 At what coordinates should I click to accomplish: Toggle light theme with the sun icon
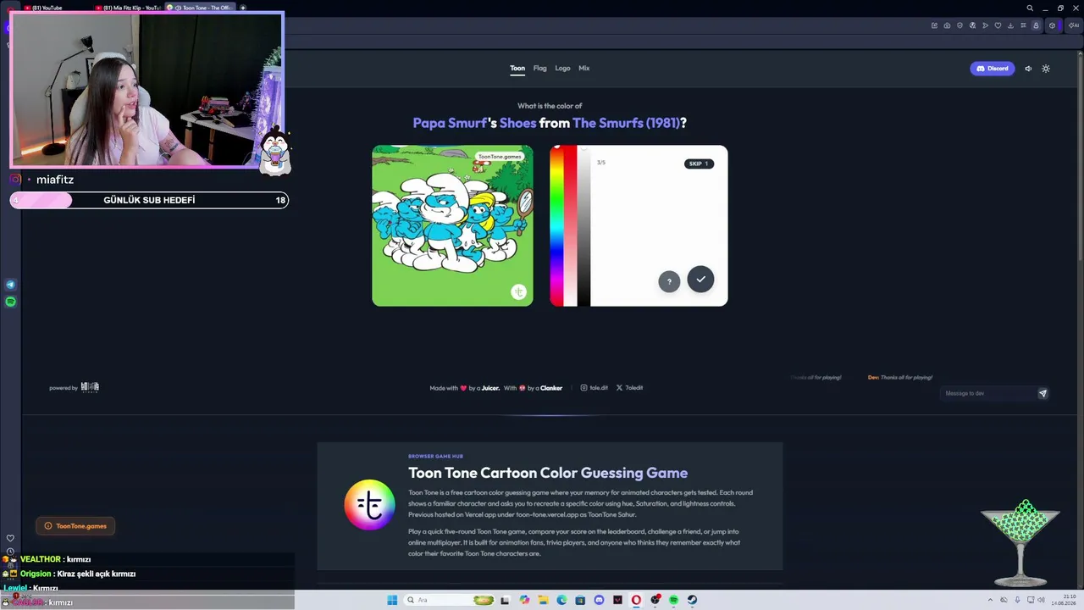coord(1046,69)
